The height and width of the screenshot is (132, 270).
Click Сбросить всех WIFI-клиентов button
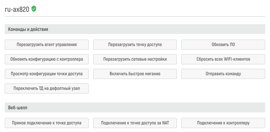[223, 59]
